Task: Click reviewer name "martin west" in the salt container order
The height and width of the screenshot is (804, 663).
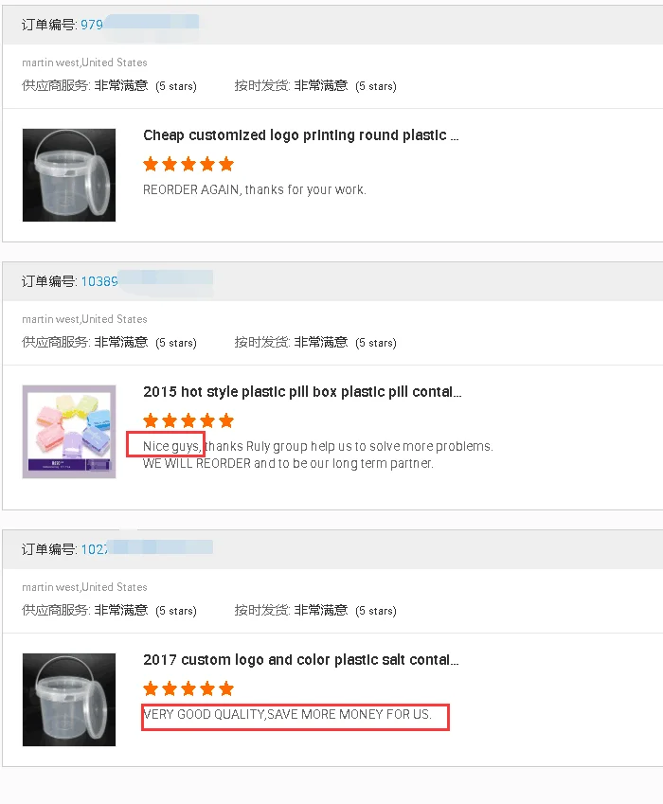Action: pyautogui.click(x=50, y=587)
